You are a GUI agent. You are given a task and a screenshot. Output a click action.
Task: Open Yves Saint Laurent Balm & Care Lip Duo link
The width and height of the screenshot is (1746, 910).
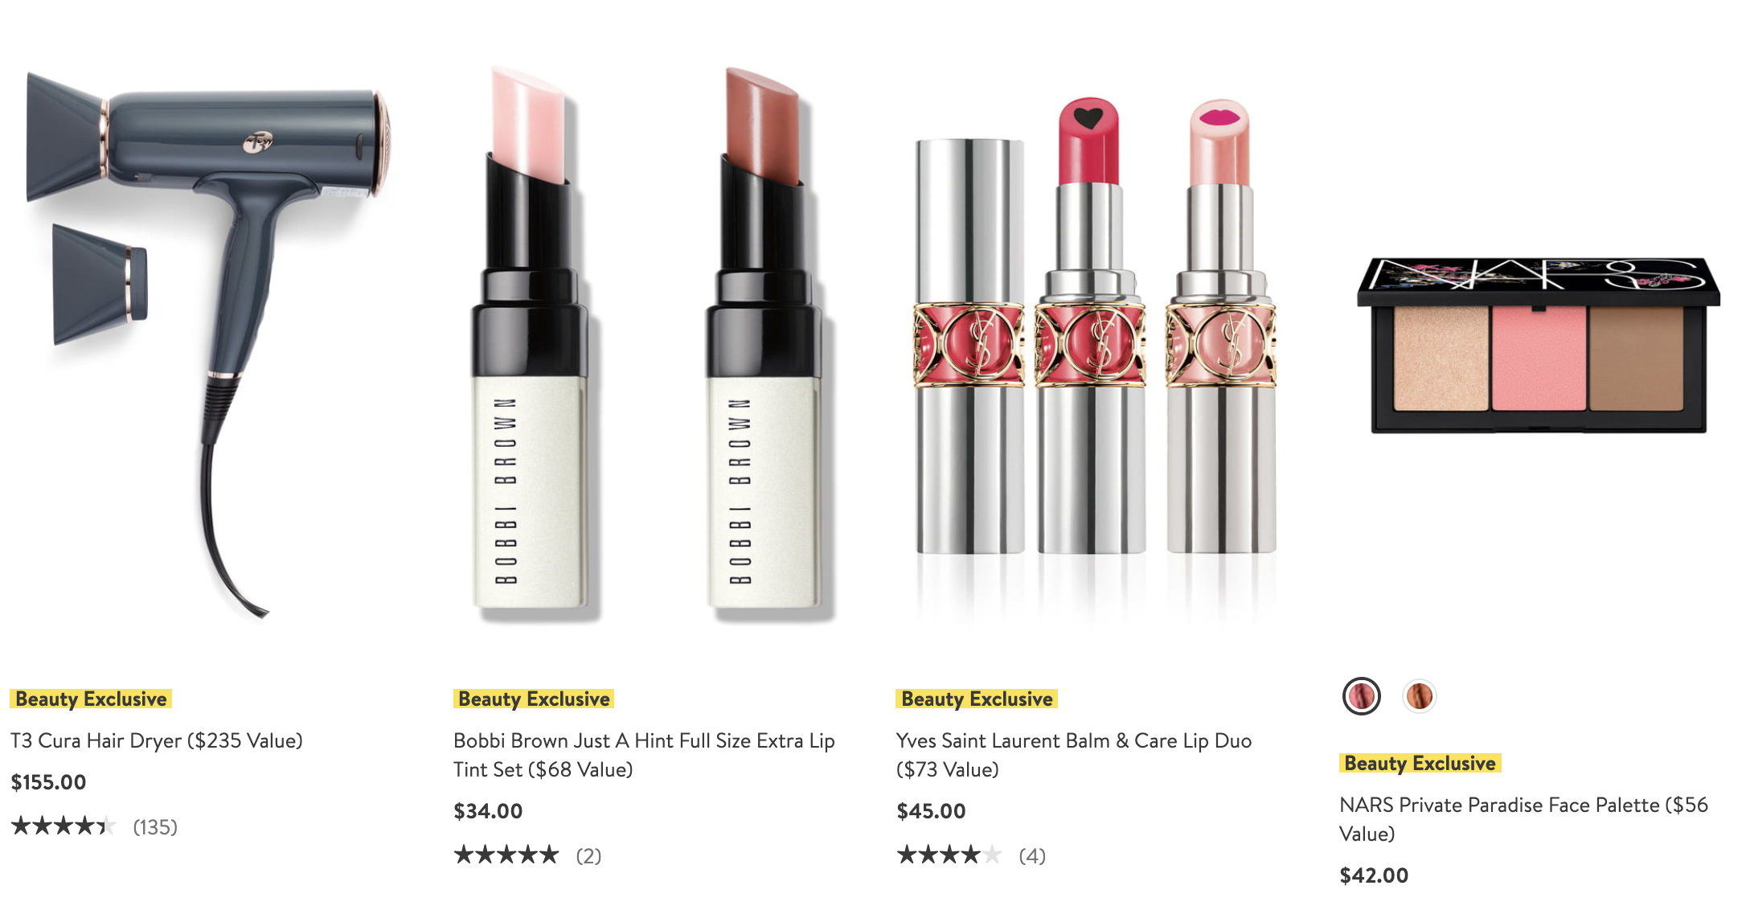point(1074,755)
